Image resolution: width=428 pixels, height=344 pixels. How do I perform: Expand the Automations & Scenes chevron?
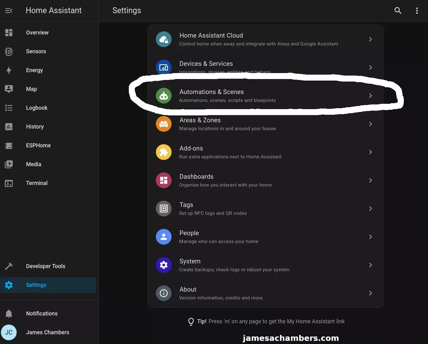tap(370, 96)
